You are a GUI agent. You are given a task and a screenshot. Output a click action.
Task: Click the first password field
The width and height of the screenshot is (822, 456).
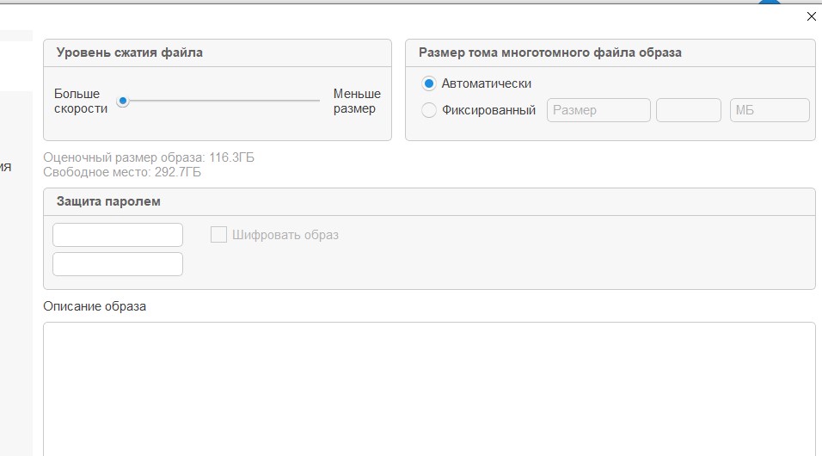pos(118,235)
